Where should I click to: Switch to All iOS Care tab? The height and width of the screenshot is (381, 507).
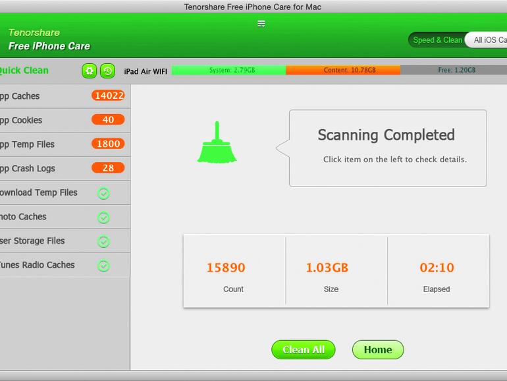[487, 40]
